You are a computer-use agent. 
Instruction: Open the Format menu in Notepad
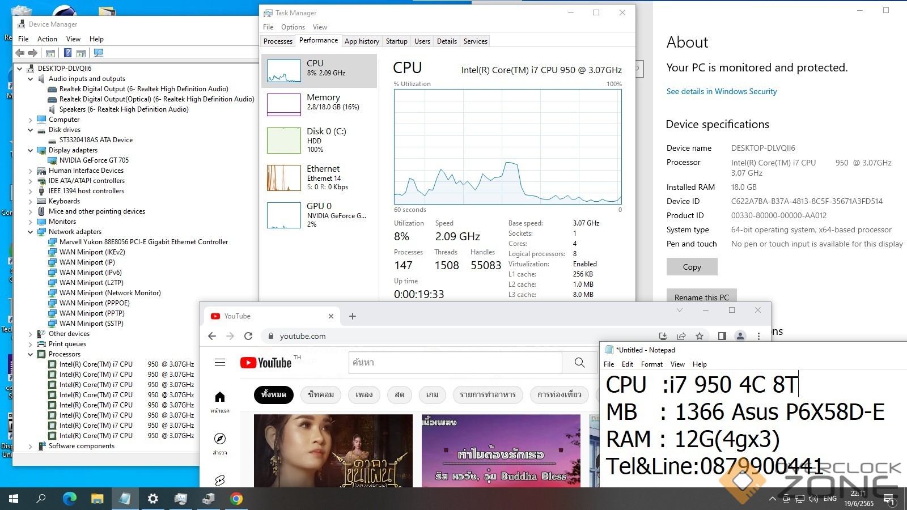[651, 364]
